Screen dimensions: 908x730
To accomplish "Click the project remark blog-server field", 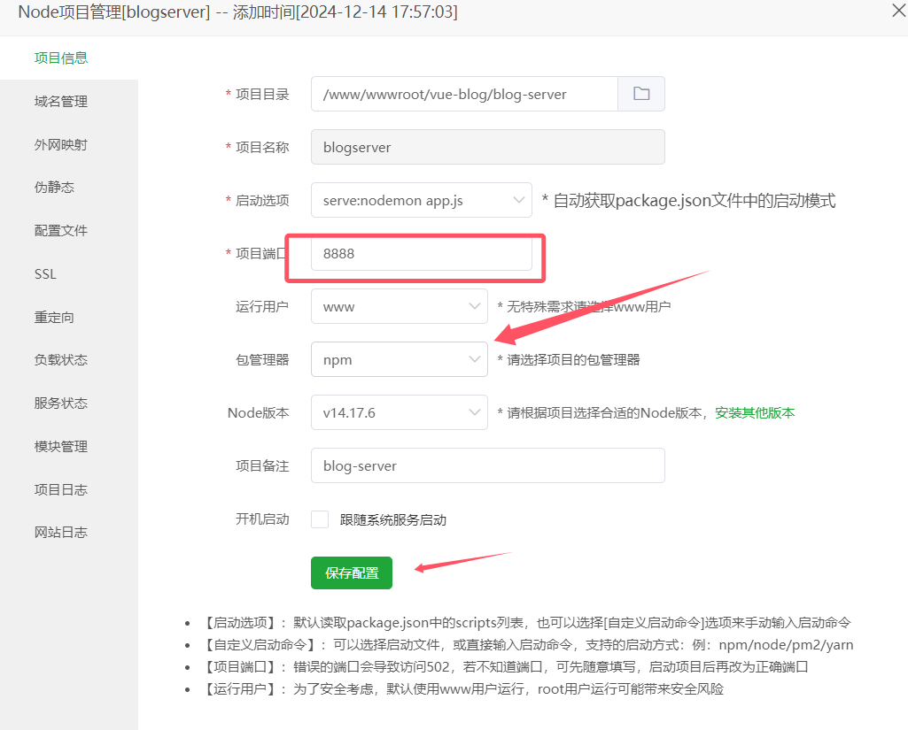I will point(487,465).
